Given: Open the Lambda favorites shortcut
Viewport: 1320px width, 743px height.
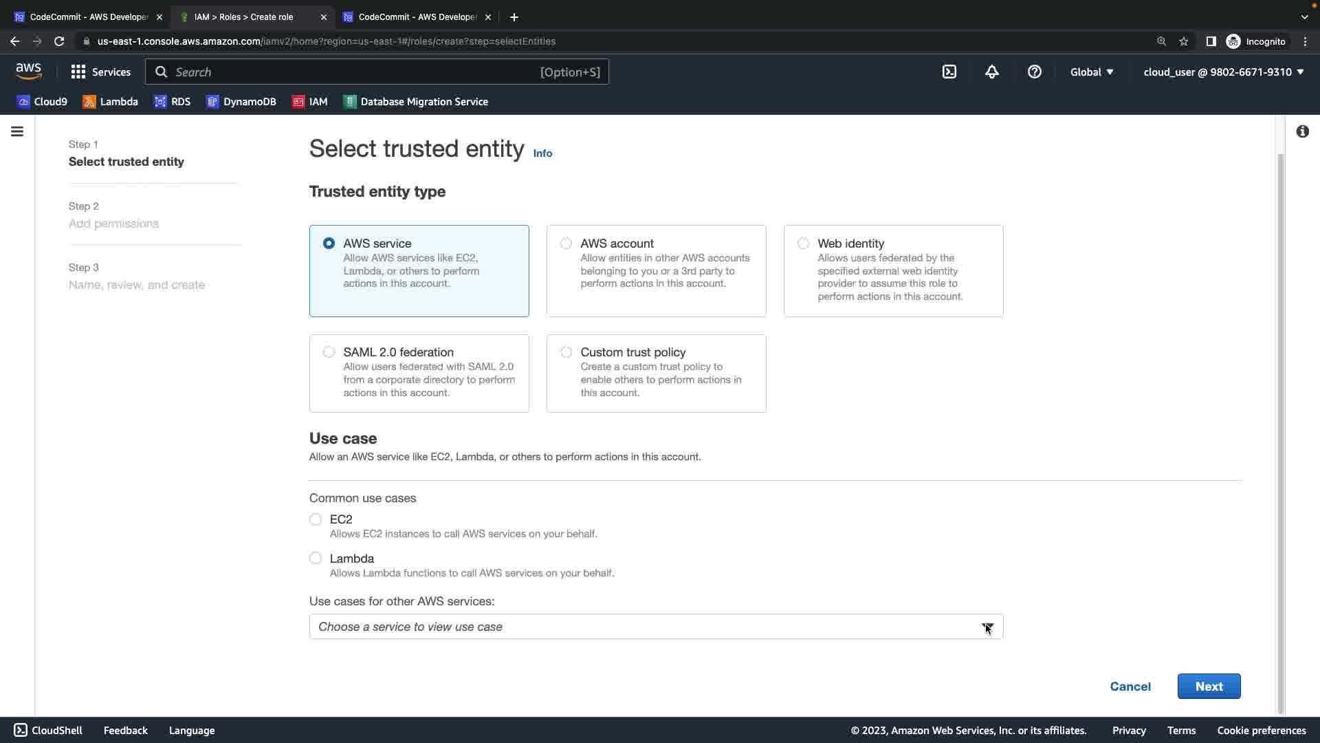Looking at the screenshot, I should (110, 102).
